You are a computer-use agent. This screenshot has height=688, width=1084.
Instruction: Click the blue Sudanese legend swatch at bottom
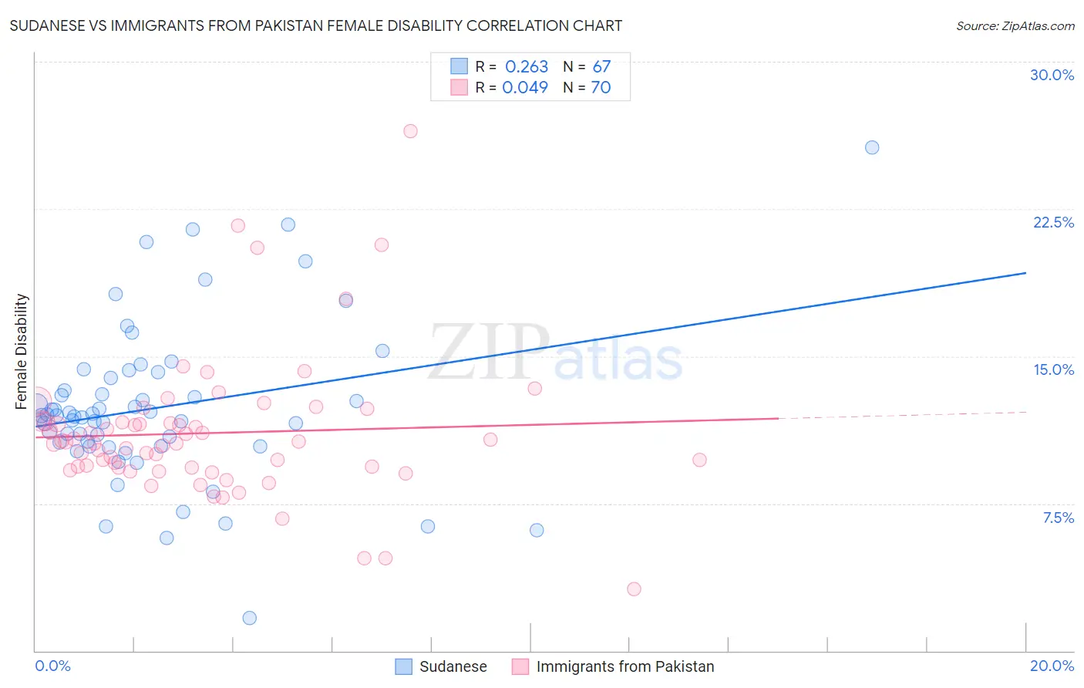[x=403, y=666]
